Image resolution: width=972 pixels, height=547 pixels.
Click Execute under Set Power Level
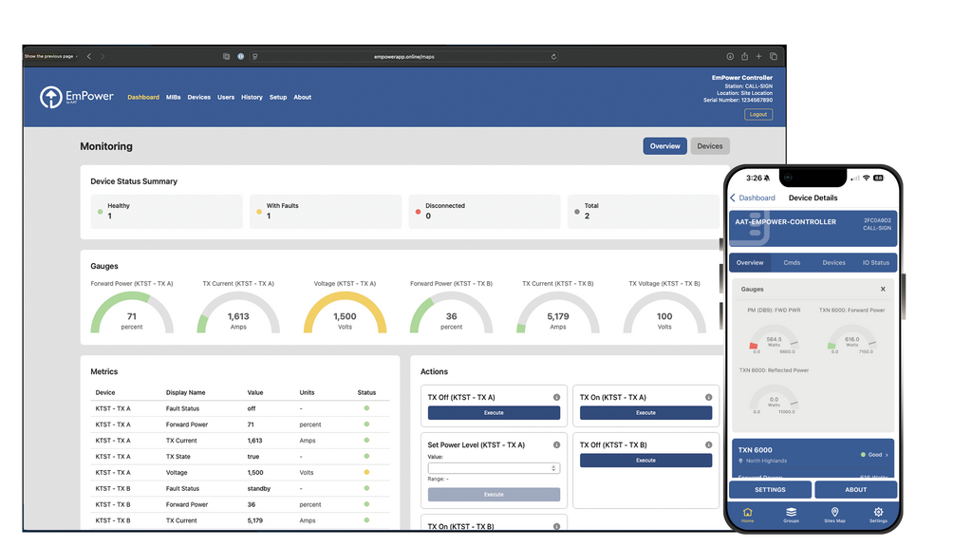(494, 495)
